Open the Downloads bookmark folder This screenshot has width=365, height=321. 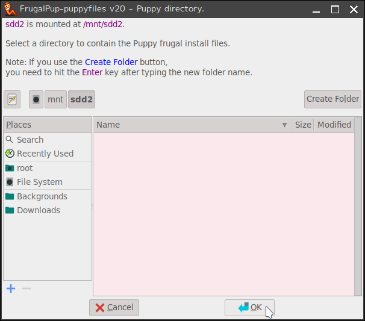[38, 210]
